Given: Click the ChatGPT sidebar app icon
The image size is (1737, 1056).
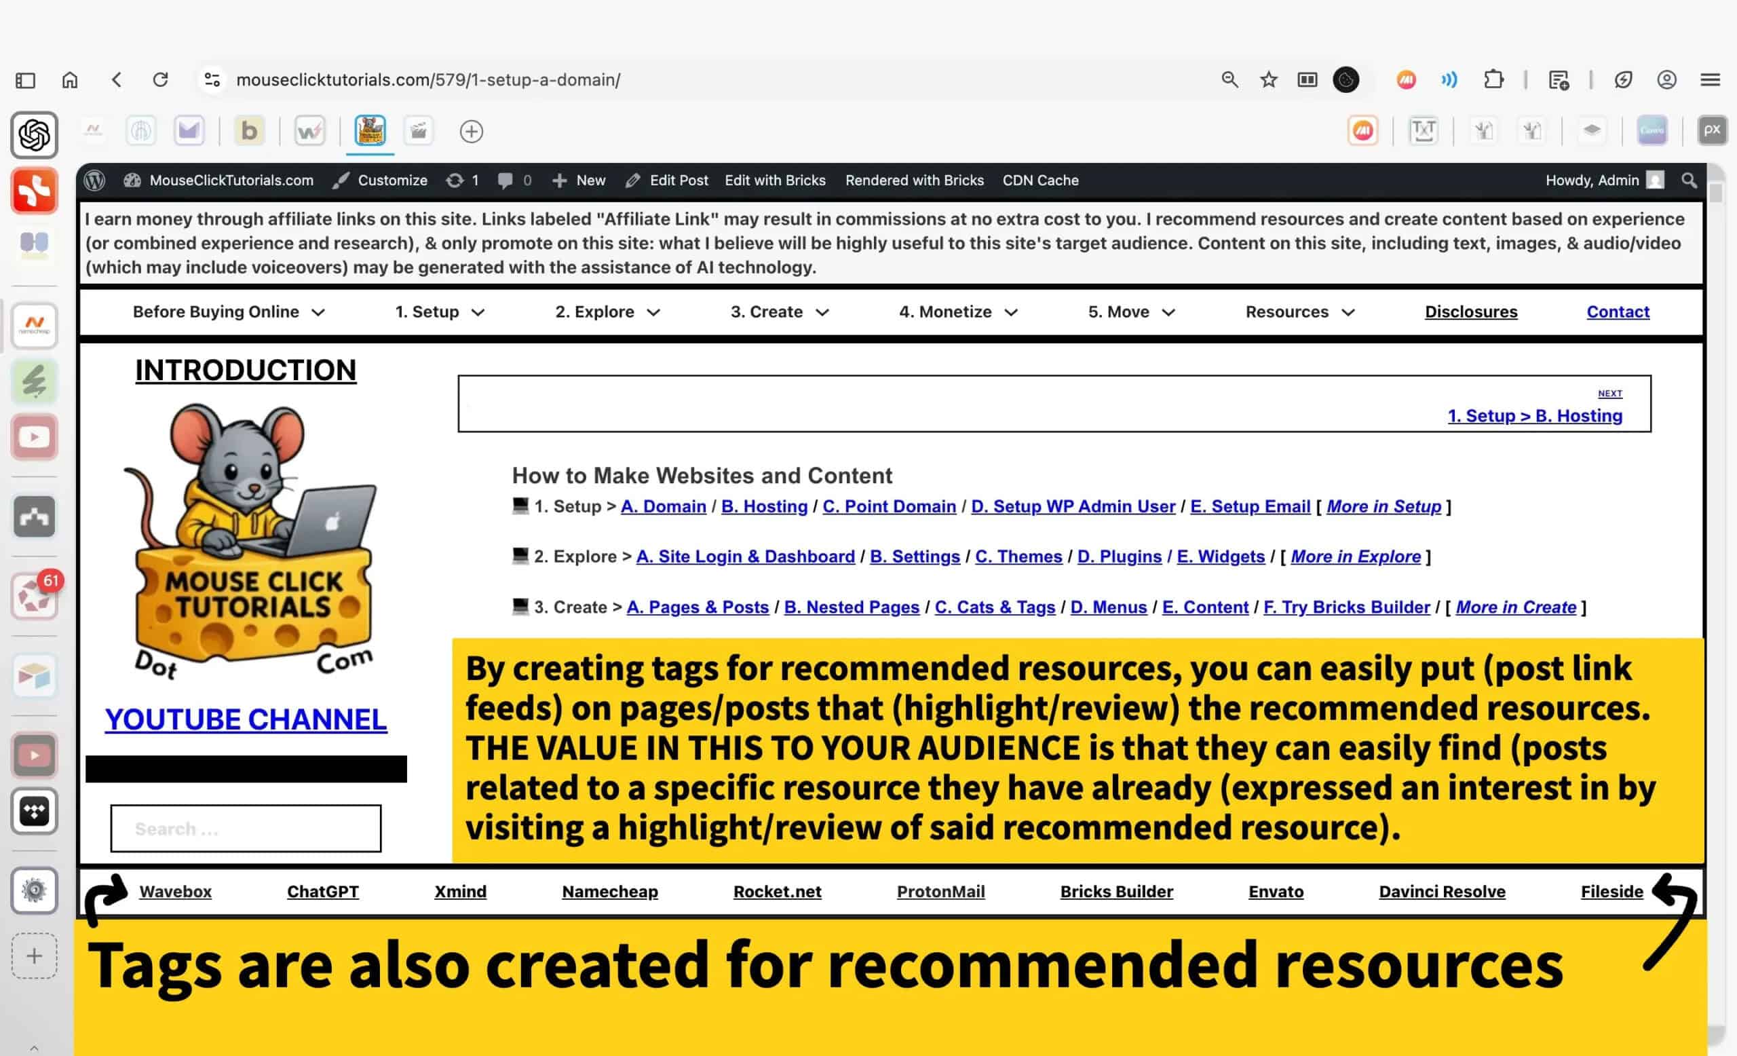Looking at the screenshot, I should [34, 134].
